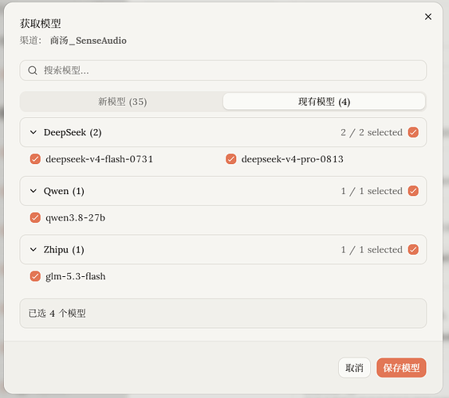Click the Qwen (1) group title
The image size is (449, 398).
(x=64, y=191)
